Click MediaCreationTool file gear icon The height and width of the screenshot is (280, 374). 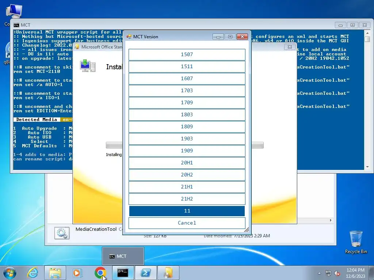(62, 233)
